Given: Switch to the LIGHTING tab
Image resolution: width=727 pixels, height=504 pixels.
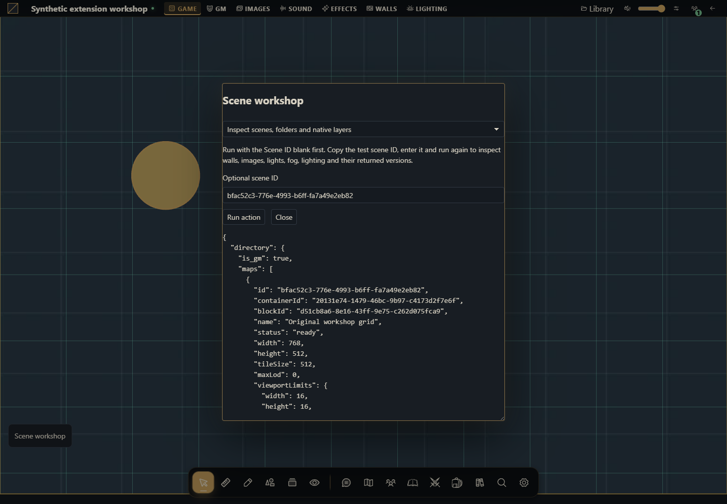Looking at the screenshot, I should (427, 9).
